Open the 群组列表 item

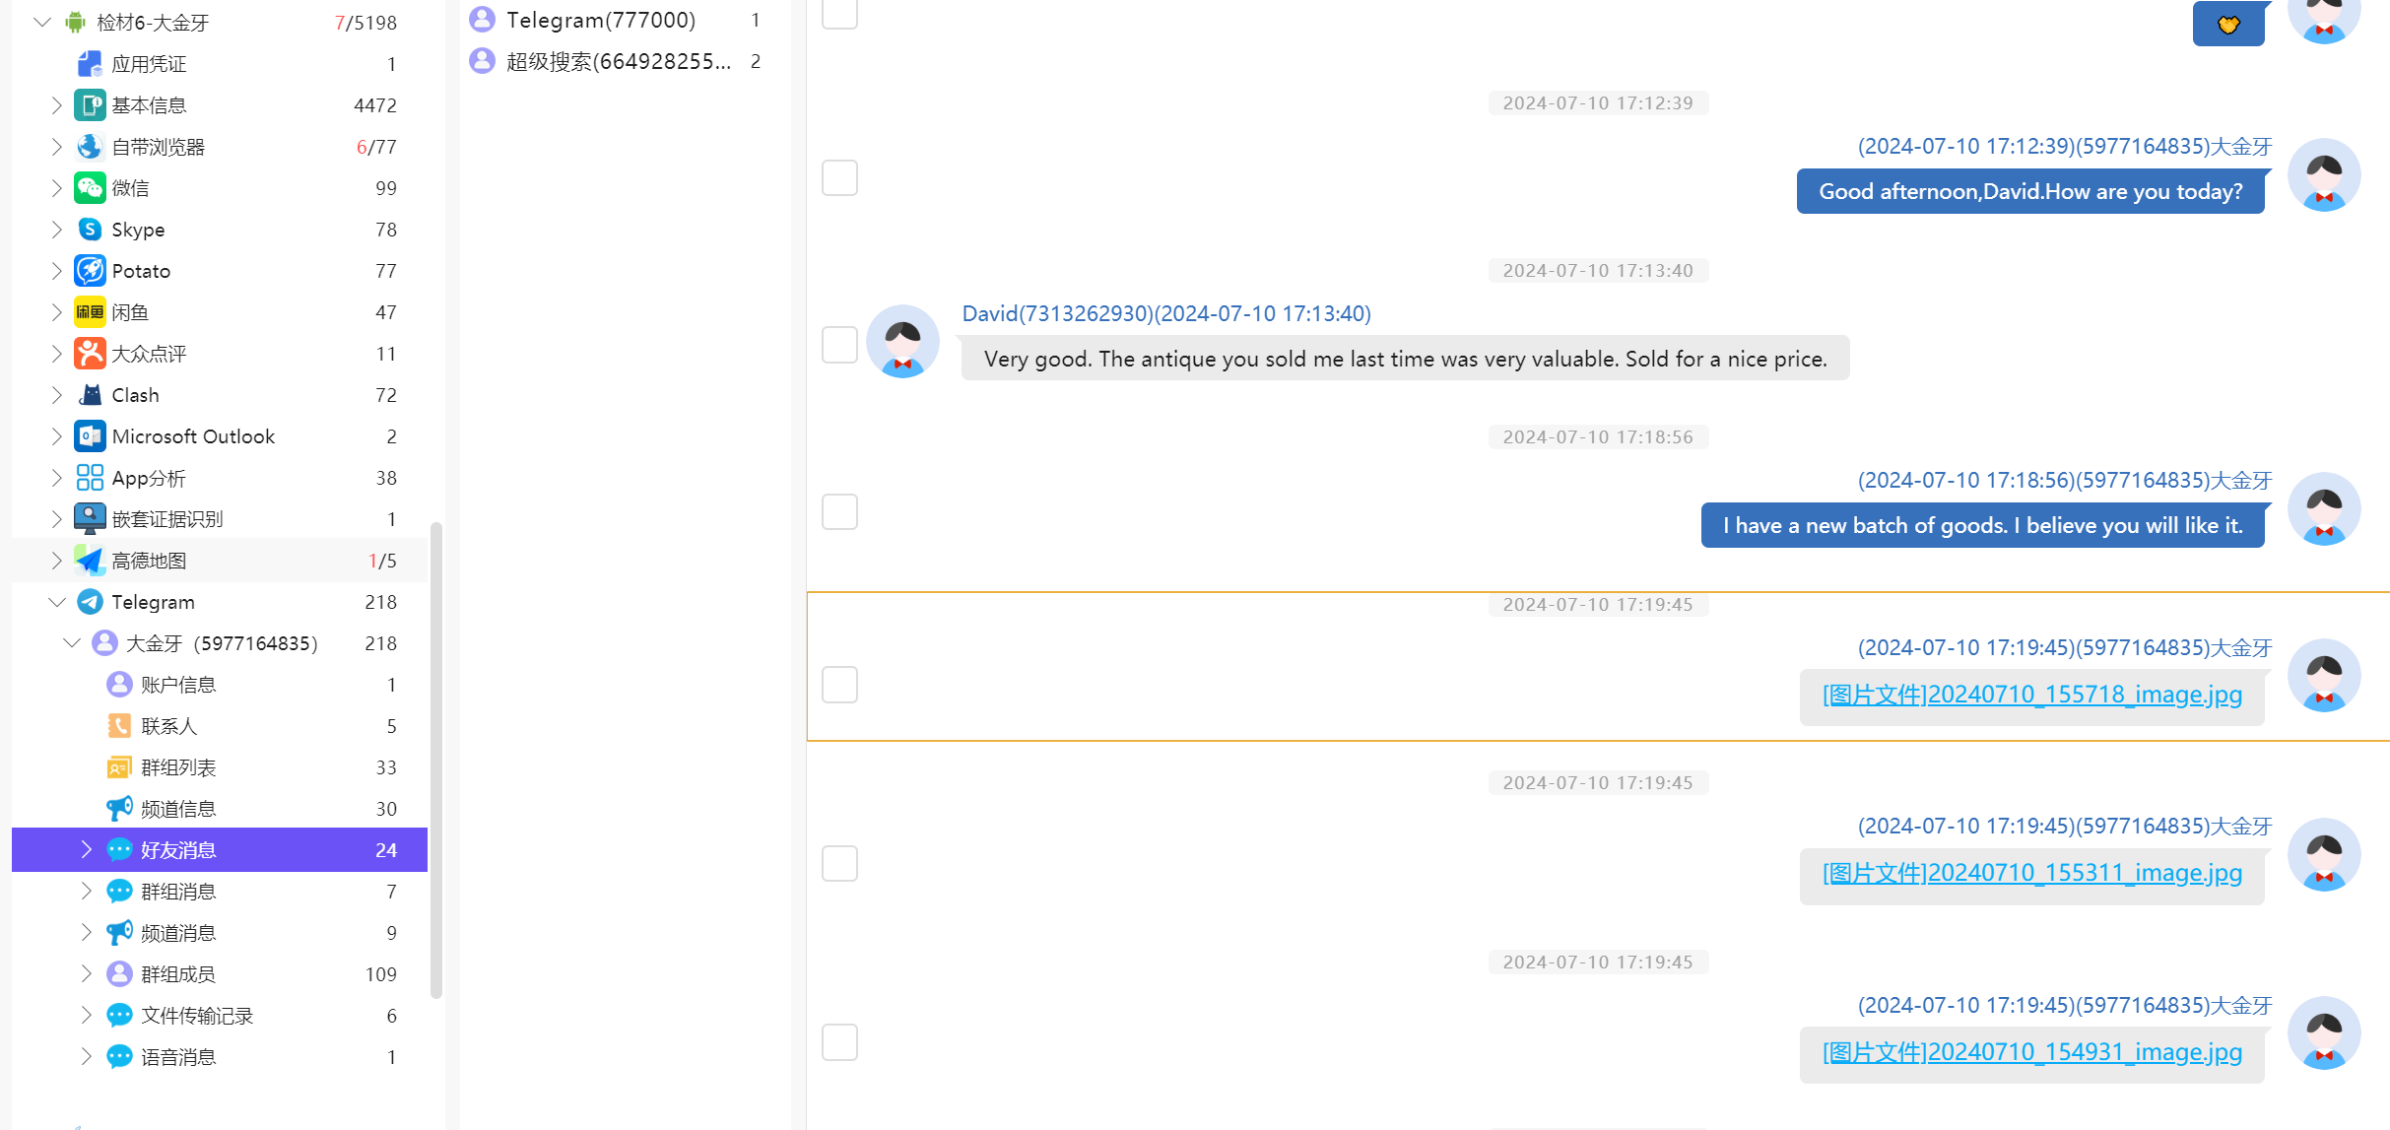[x=178, y=767]
